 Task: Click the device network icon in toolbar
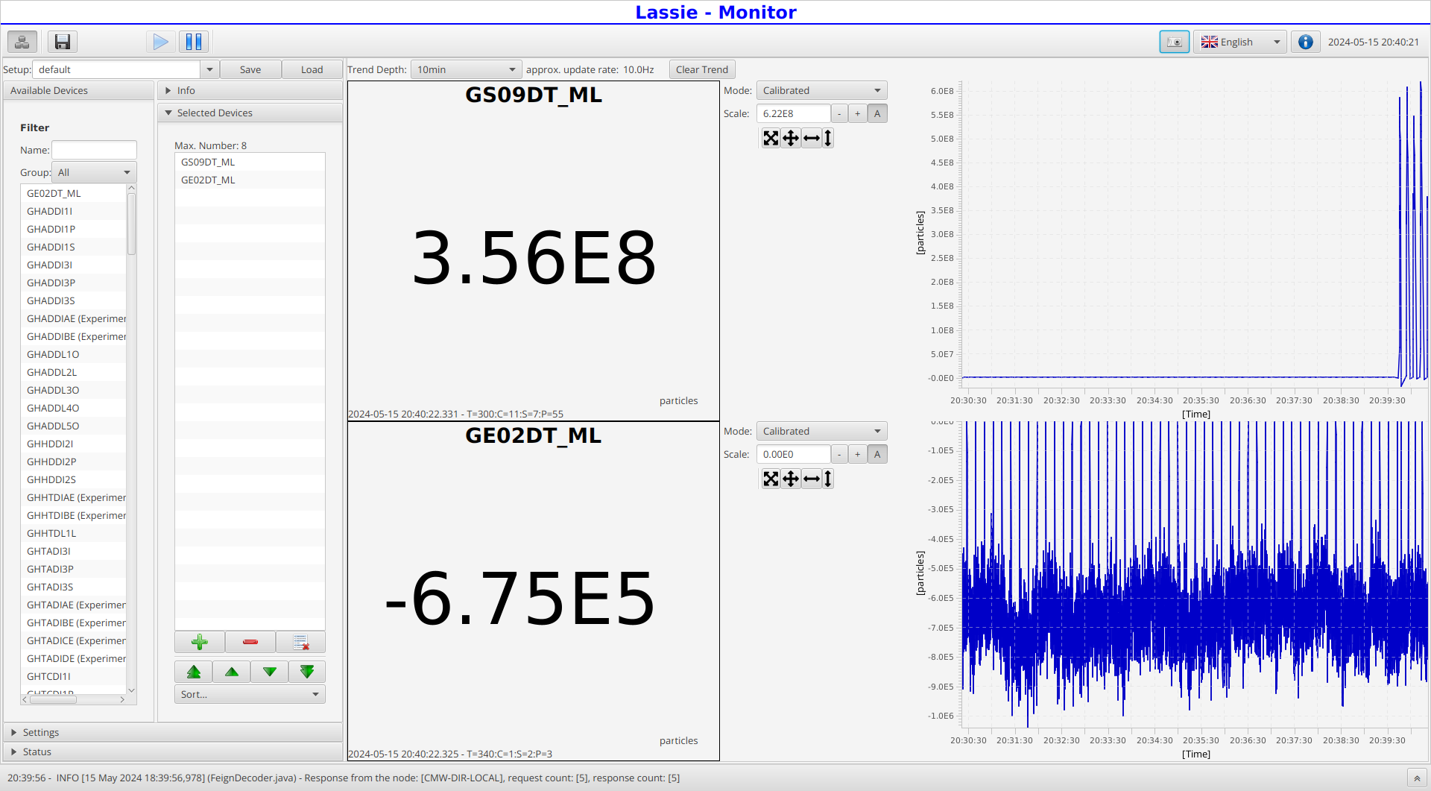click(22, 42)
